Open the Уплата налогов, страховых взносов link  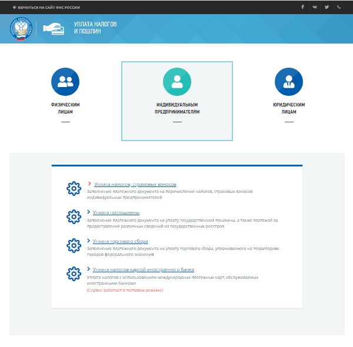(135, 184)
